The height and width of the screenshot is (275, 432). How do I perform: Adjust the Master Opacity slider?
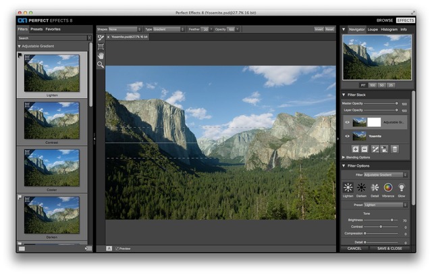pyautogui.click(x=396, y=103)
